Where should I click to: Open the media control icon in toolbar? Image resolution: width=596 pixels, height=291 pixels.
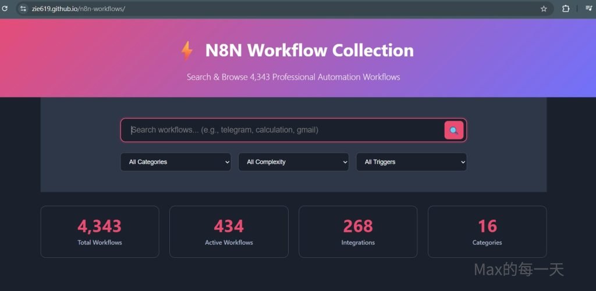588,9
